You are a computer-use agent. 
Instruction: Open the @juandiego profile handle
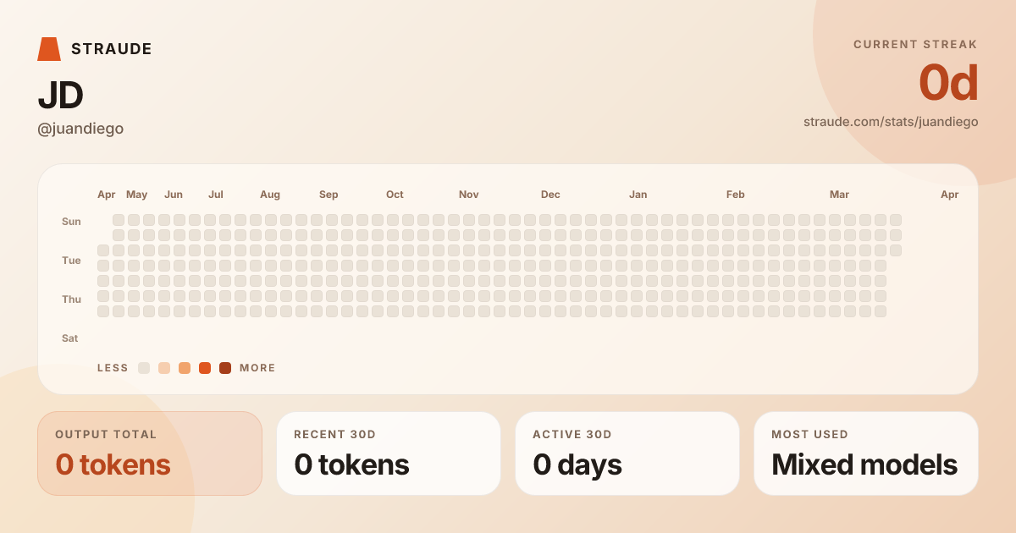80,129
